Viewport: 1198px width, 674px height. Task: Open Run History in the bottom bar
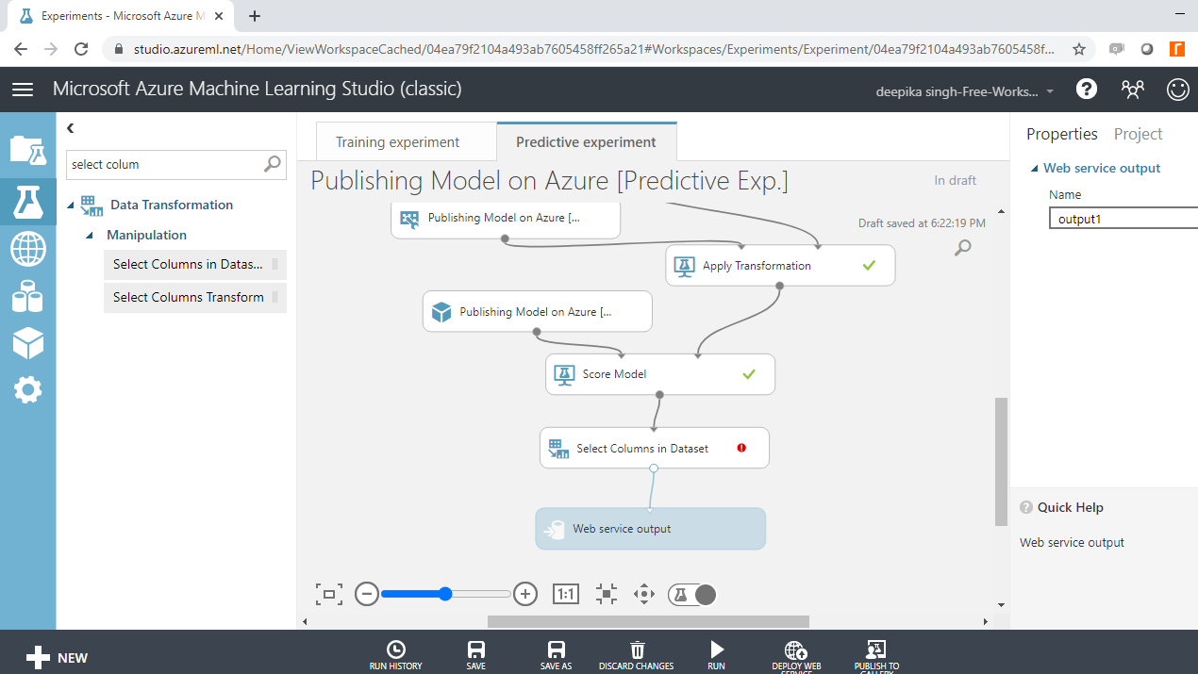click(396, 655)
